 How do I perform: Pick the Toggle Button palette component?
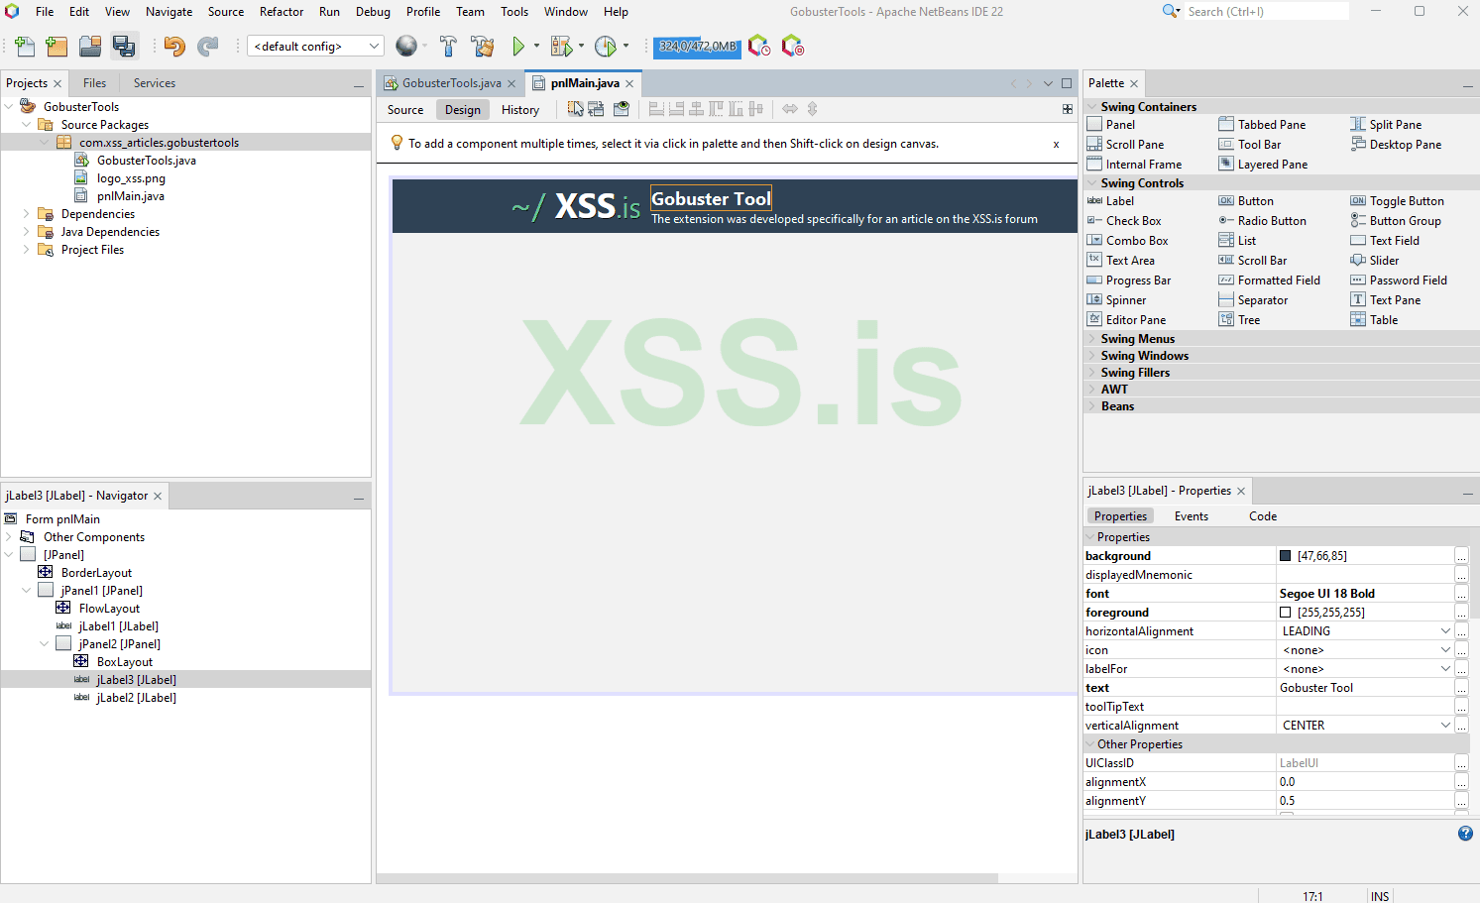(x=1397, y=201)
